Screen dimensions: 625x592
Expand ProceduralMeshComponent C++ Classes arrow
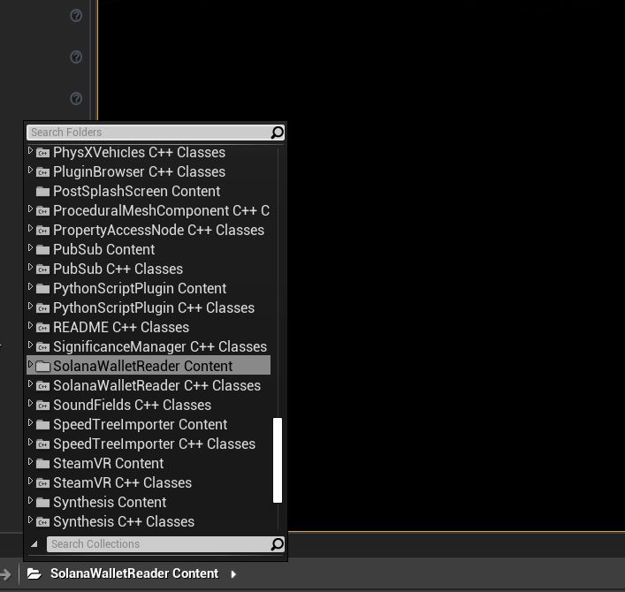tap(30, 209)
